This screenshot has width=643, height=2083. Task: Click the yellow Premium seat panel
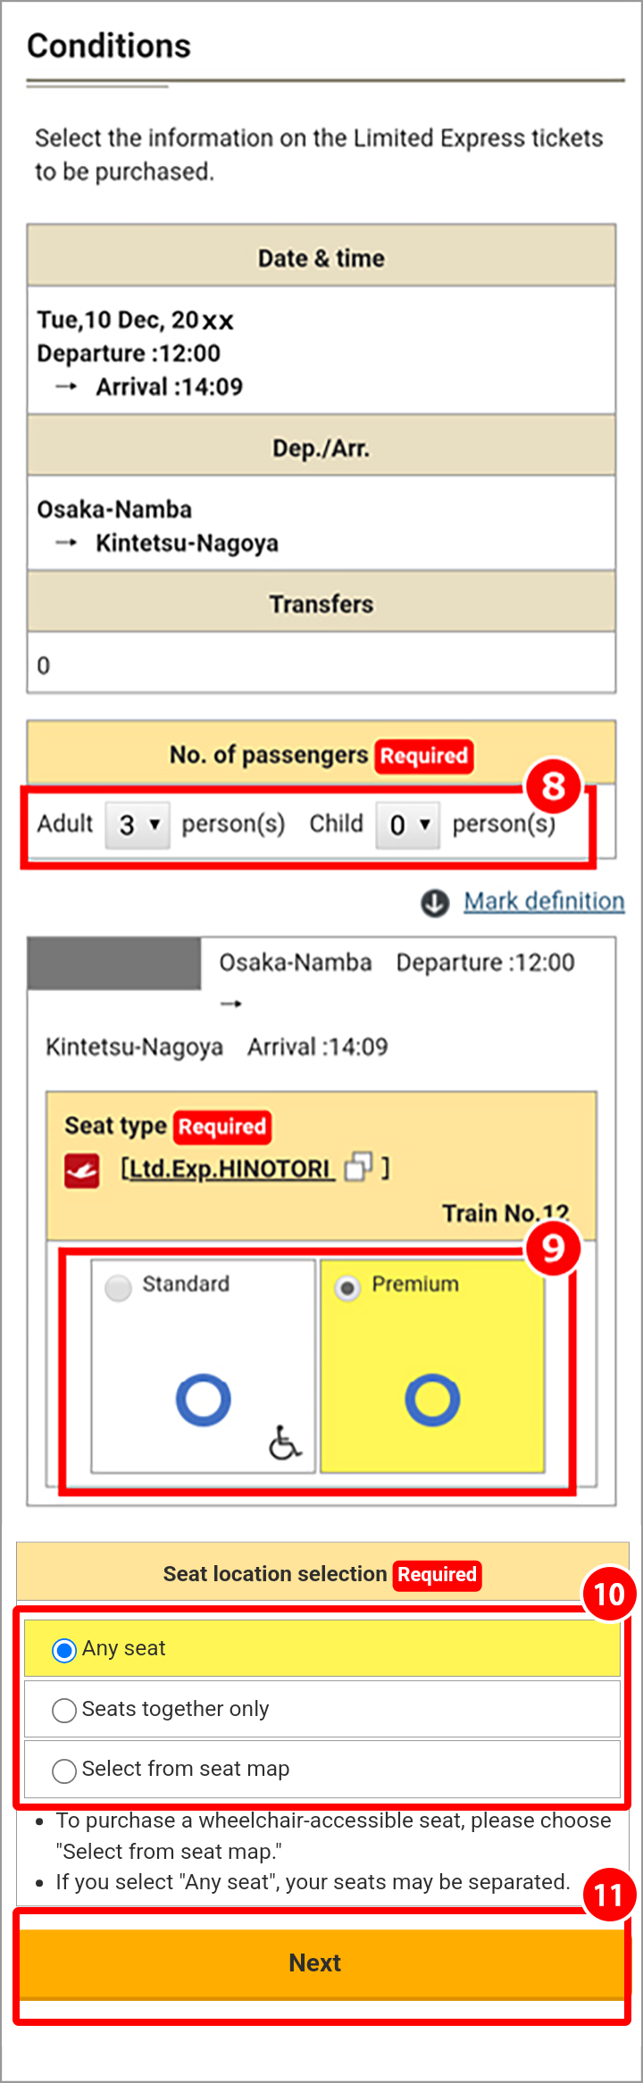(432, 1365)
